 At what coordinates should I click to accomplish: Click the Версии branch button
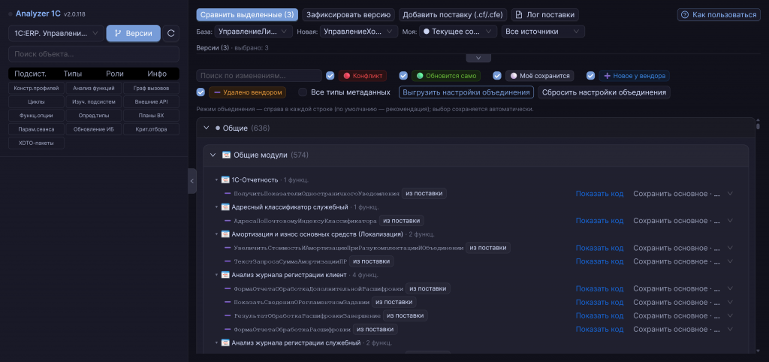click(134, 33)
